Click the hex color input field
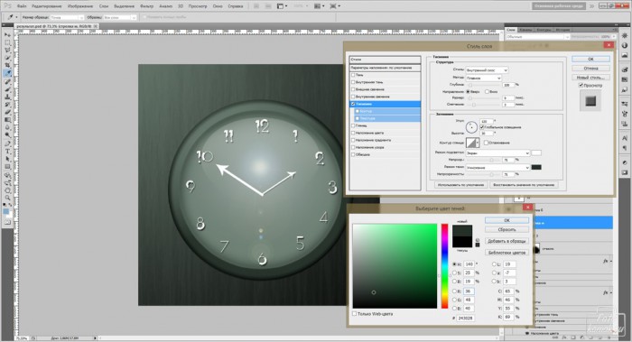 point(466,318)
